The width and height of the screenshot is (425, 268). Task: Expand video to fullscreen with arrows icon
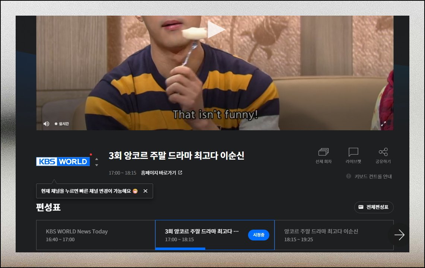point(383,124)
